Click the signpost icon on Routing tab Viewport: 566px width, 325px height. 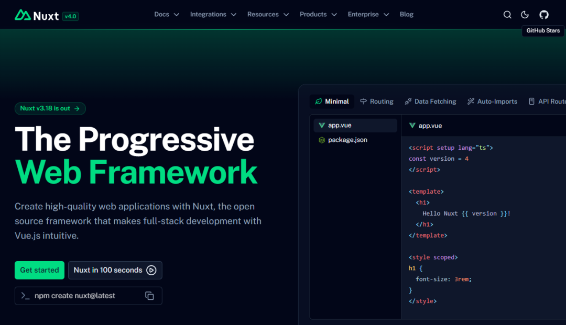pyautogui.click(x=364, y=102)
